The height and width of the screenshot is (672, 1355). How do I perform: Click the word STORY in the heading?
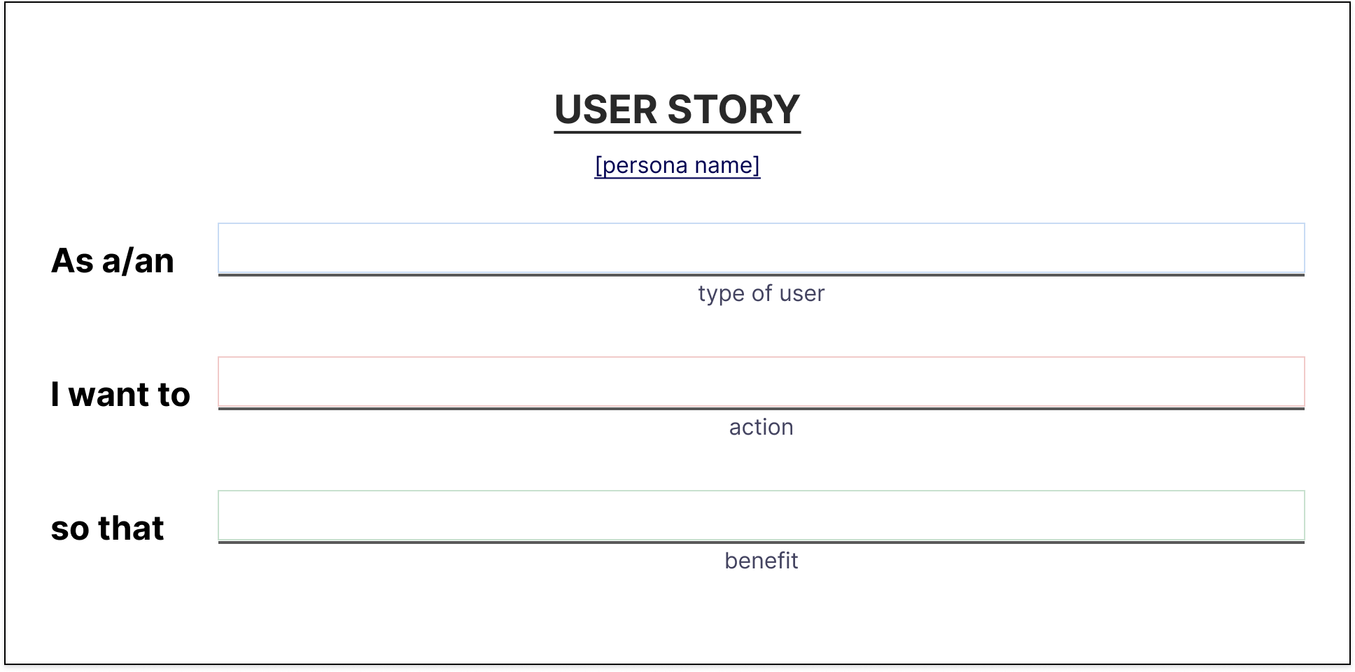733,110
